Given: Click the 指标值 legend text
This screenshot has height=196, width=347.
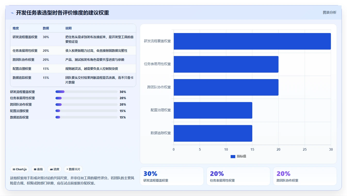Looking at the screenshot, I should coord(241,156).
